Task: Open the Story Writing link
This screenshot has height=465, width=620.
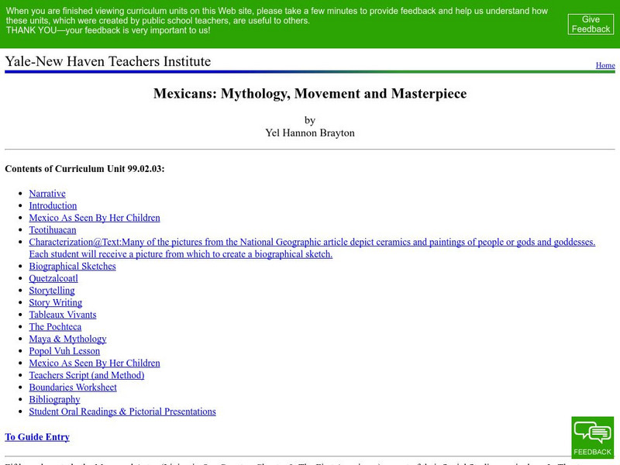Action: (55, 302)
